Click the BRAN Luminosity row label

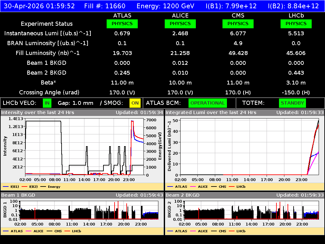click(48, 43)
